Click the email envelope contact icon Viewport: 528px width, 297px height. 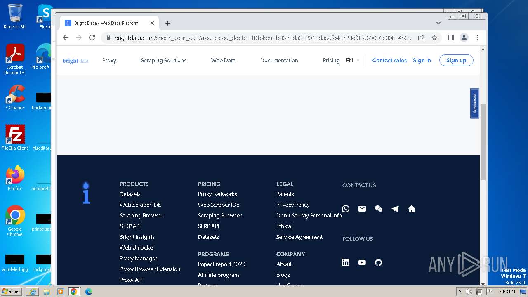click(362, 209)
